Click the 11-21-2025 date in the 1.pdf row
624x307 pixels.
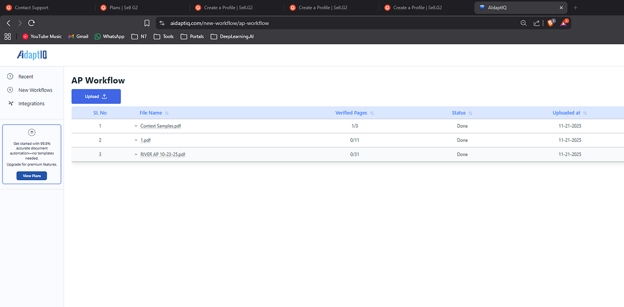(570, 140)
